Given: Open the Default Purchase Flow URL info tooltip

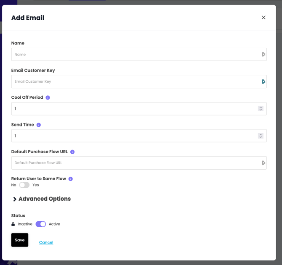Looking at the screenshot, I should tap(72, 152).
